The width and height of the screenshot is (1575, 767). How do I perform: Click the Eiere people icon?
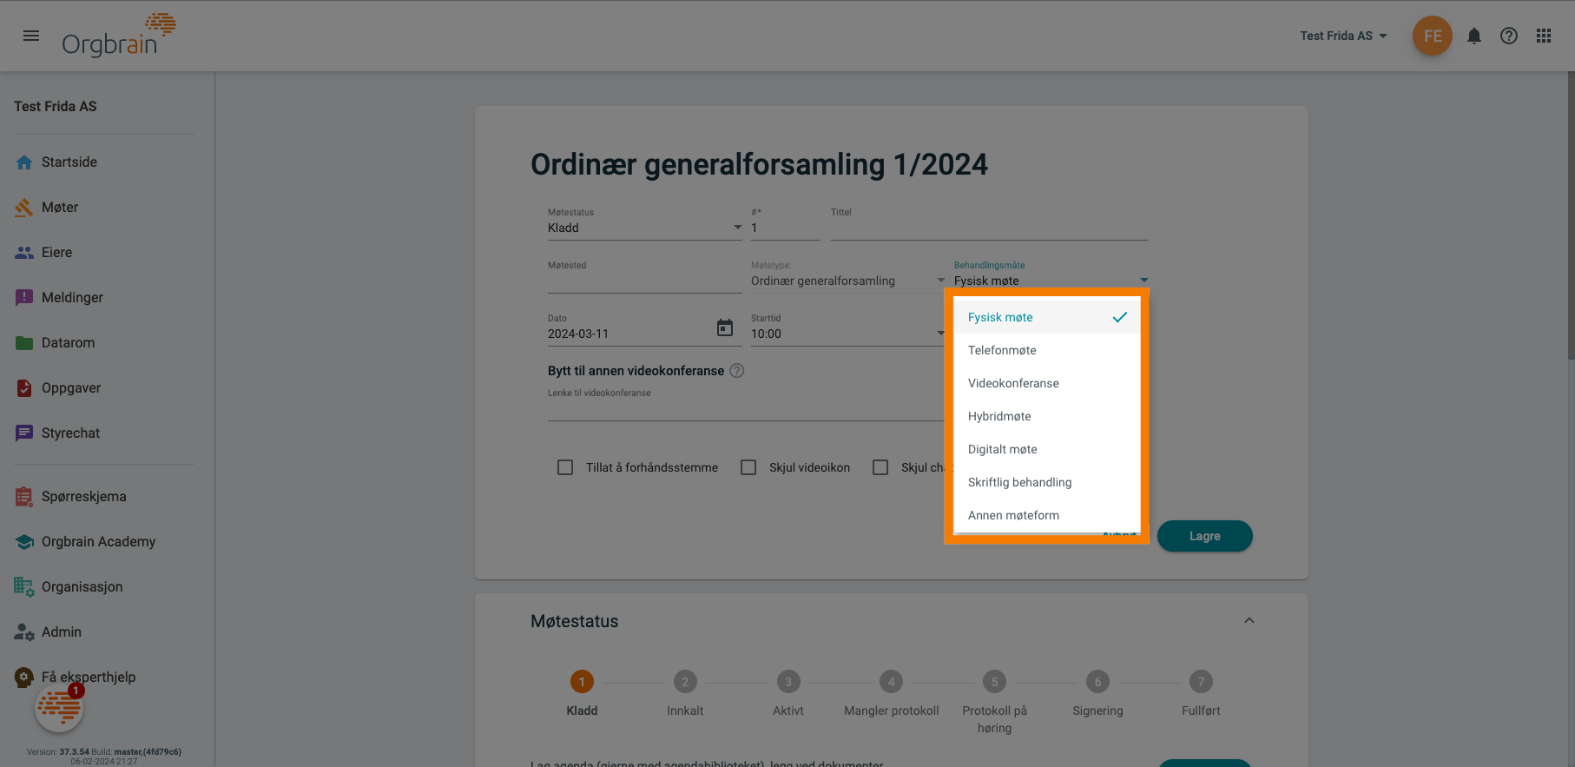(24, 253)
